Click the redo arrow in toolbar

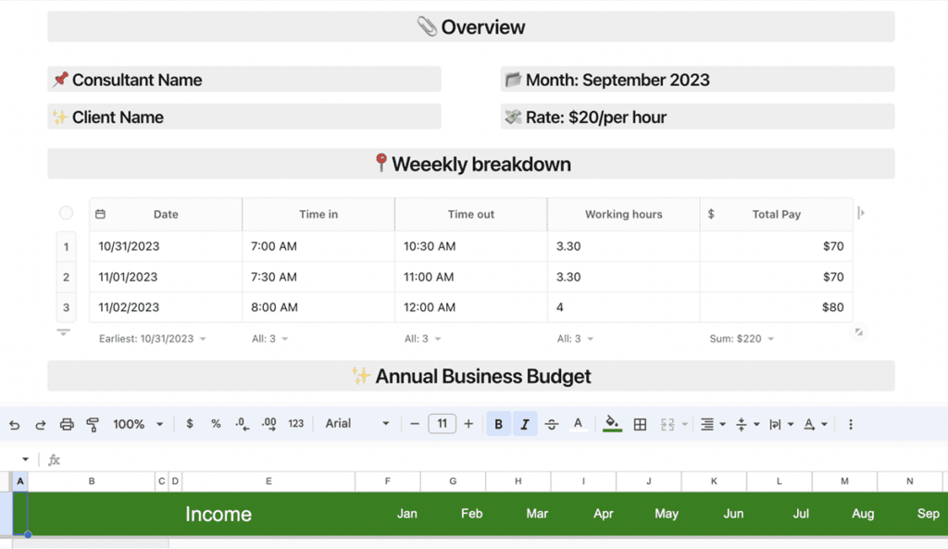(40, 424)
